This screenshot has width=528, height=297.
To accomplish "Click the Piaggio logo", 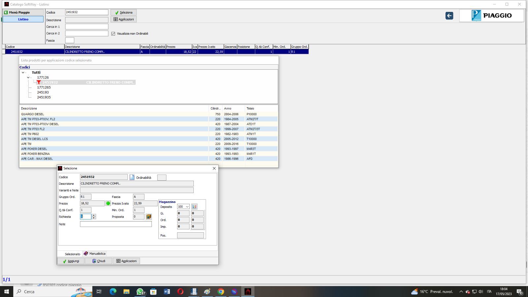I will click(491, 16).
